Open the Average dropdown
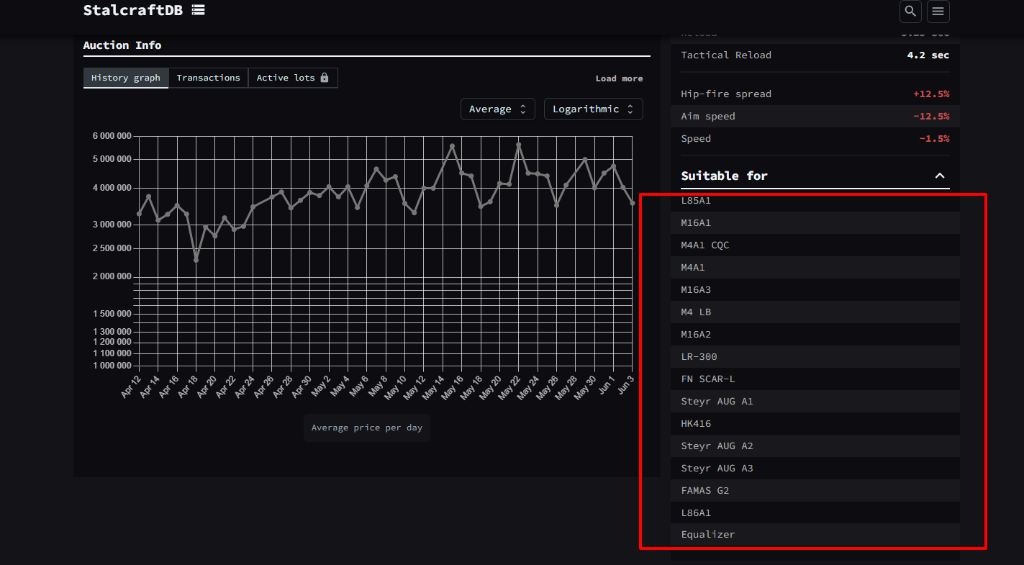Viewport: 1024px width, 565px height. pyautogui.click(x=498, y=109)
